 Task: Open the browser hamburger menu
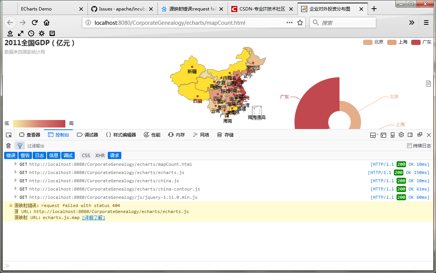coord(426,23)
